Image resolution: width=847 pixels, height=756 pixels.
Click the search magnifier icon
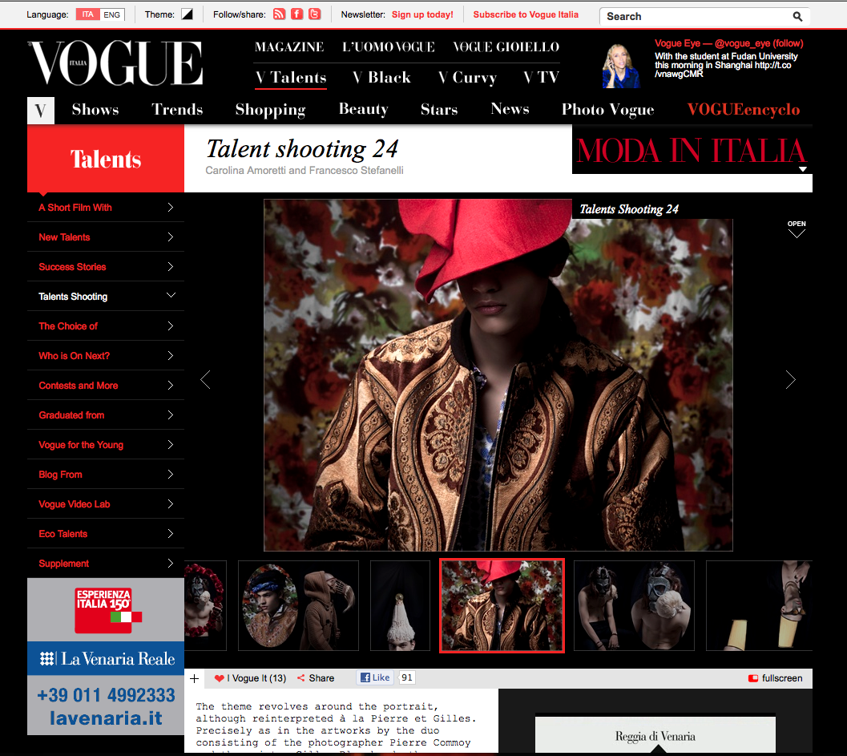797,17
